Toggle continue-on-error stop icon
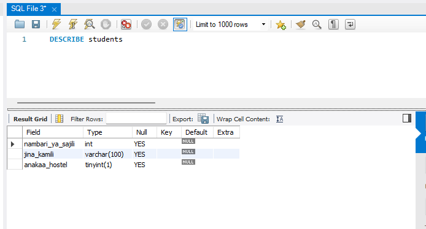The width and height of the screenshot is (426, 229). coord(126,24)
